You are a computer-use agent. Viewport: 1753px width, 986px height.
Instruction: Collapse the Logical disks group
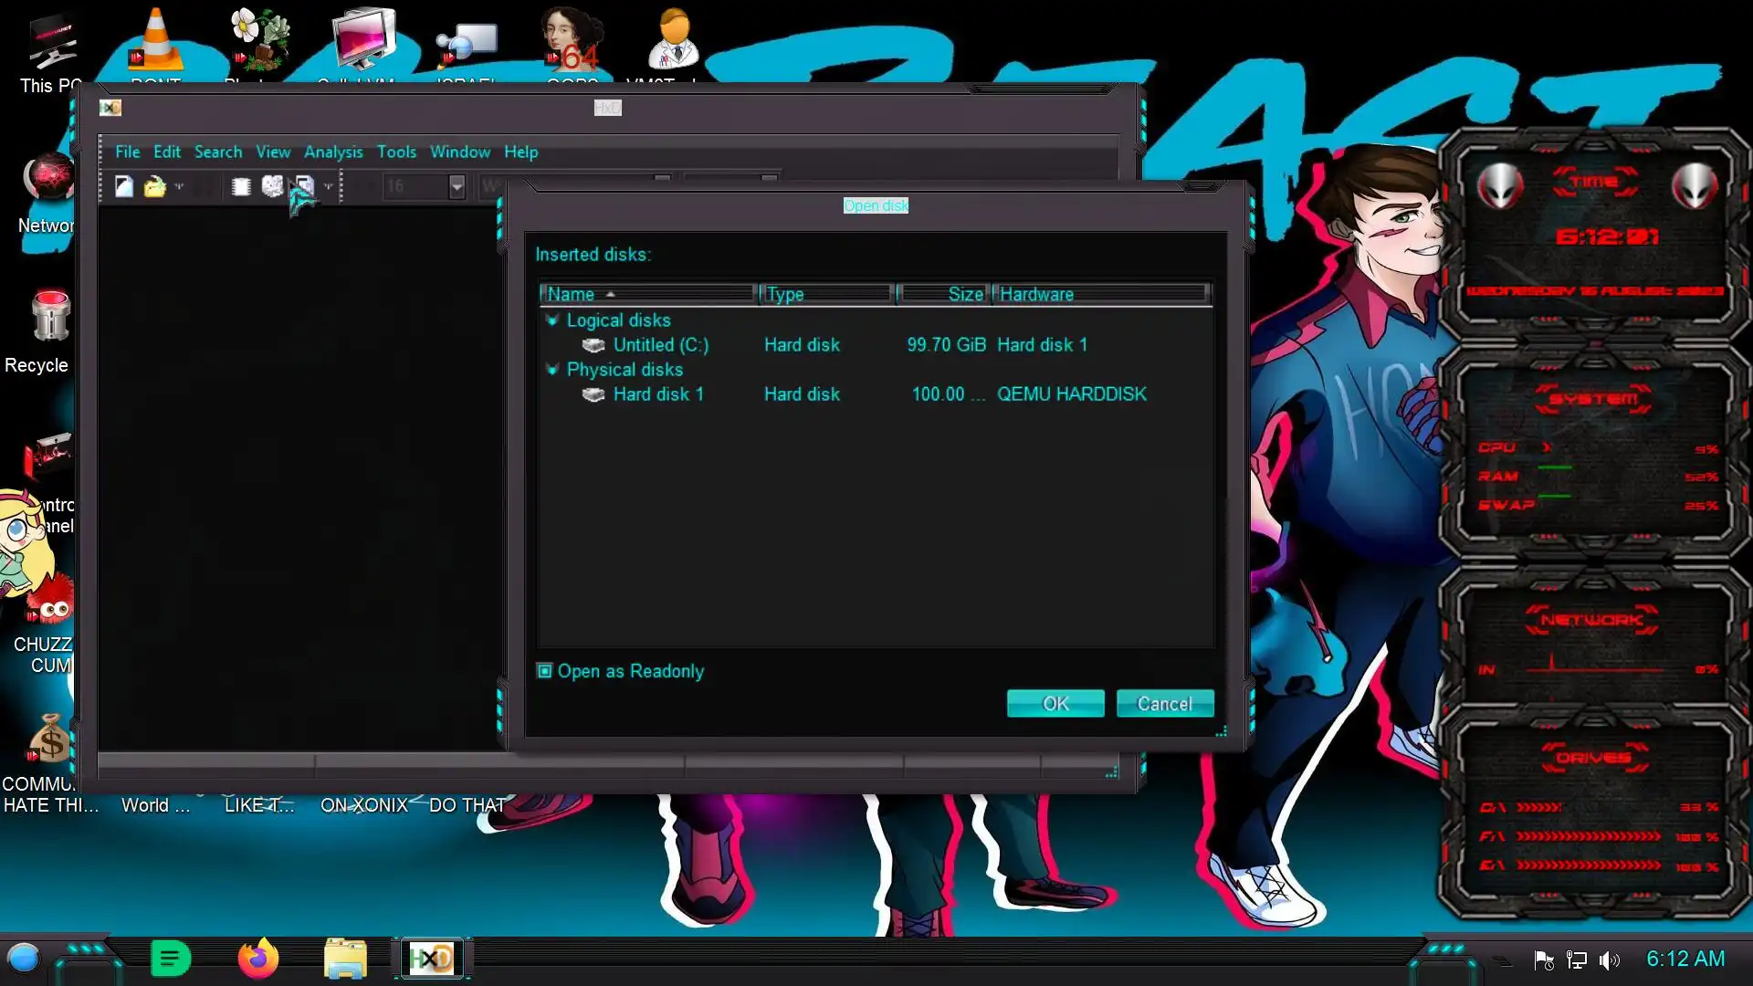click(x=551, y=320)
